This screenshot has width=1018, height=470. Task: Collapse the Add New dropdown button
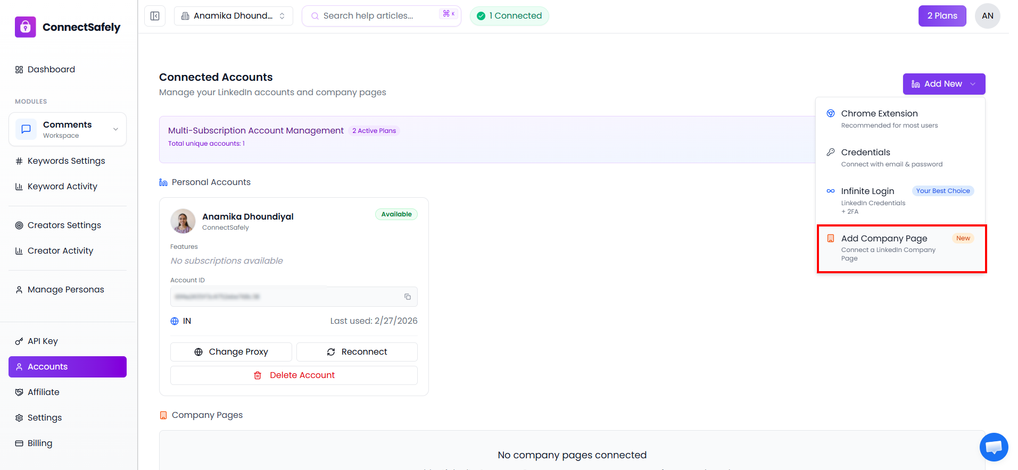pos(944,84)
